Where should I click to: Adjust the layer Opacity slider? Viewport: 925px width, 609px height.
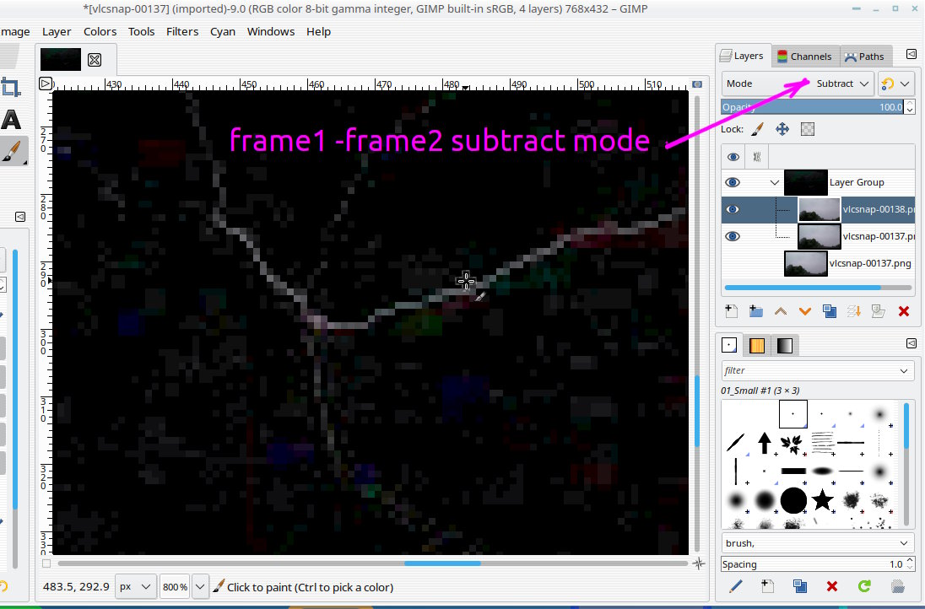click(813, 107)
